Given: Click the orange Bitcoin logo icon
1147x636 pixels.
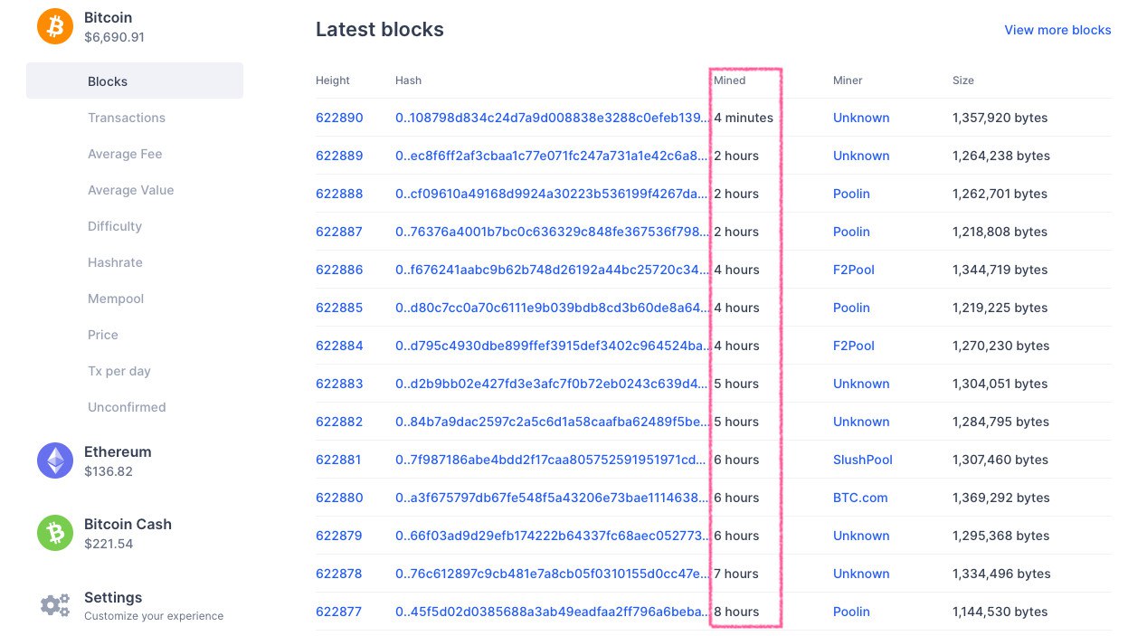Looking at the screenshot, I should tap(55, 26).
